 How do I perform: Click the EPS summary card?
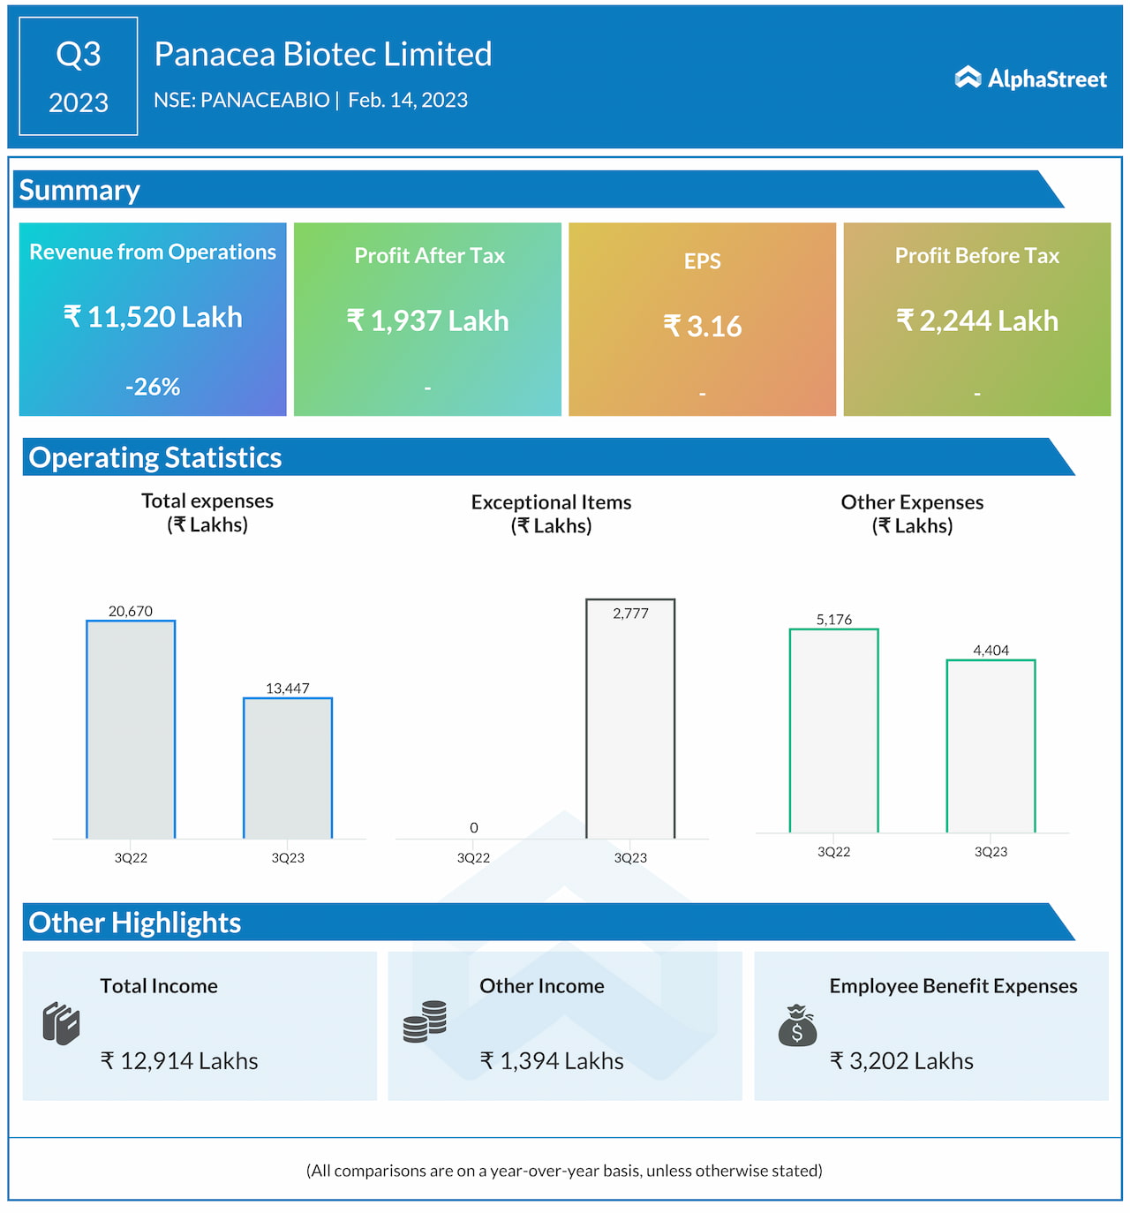coord(702,319)
